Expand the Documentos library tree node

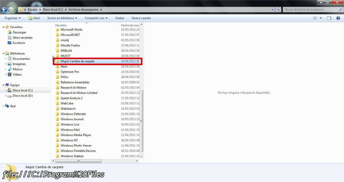(x=6, y=59)
